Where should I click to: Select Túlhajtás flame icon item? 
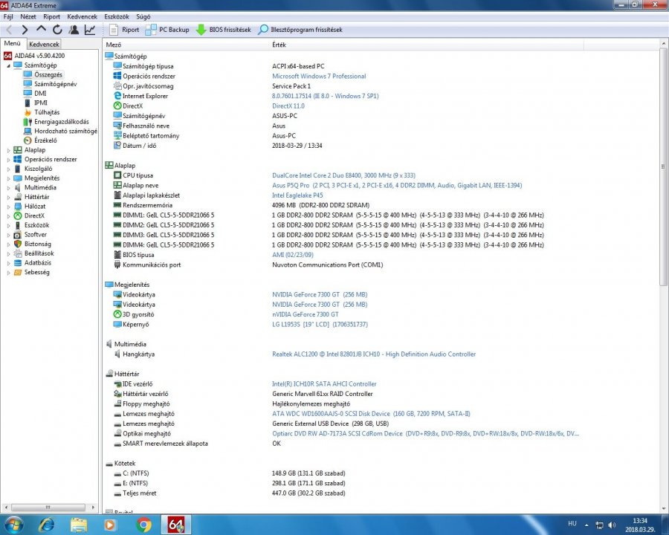[28, 112]
